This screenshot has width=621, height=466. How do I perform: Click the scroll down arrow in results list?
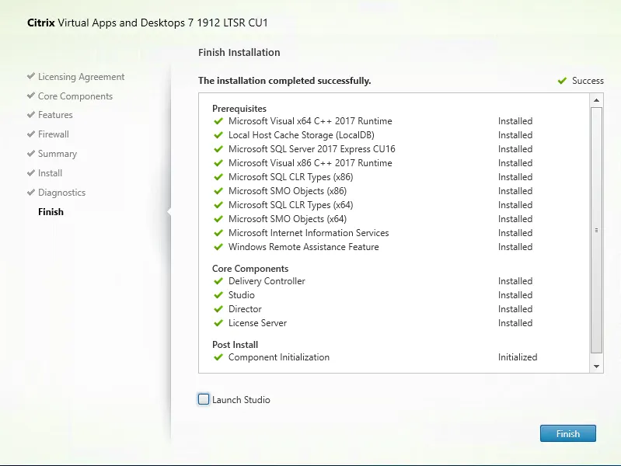(596, 367)
